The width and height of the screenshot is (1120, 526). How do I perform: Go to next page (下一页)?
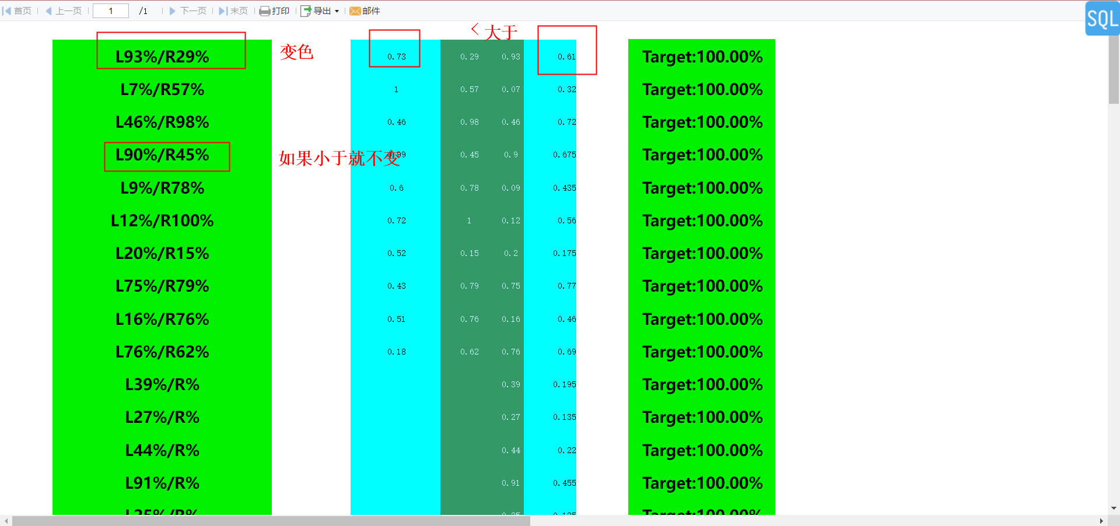coord(188,10)
